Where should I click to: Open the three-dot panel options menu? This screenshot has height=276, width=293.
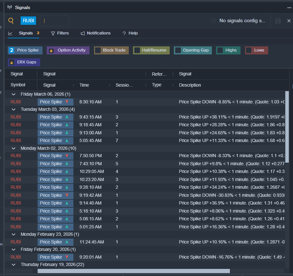pos(289,7)
